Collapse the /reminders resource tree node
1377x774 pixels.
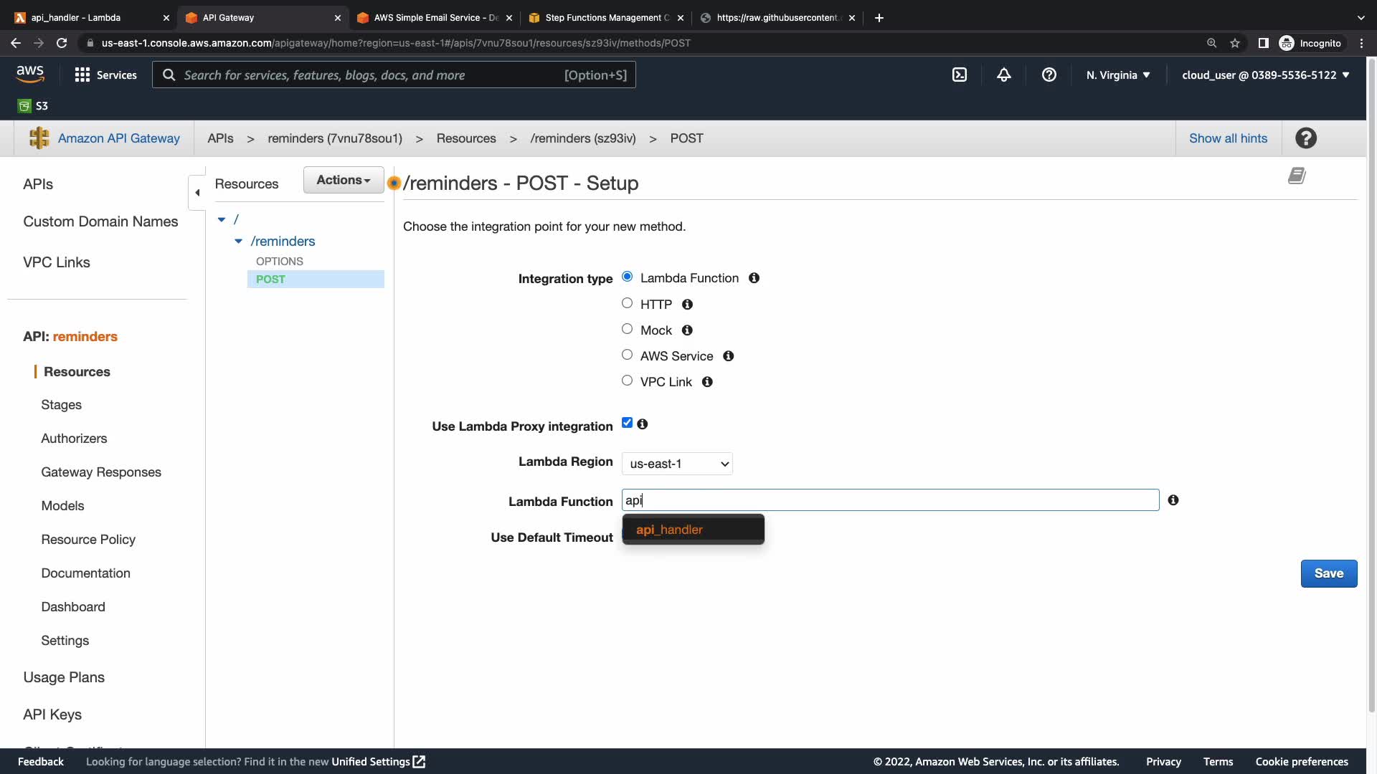239,242
